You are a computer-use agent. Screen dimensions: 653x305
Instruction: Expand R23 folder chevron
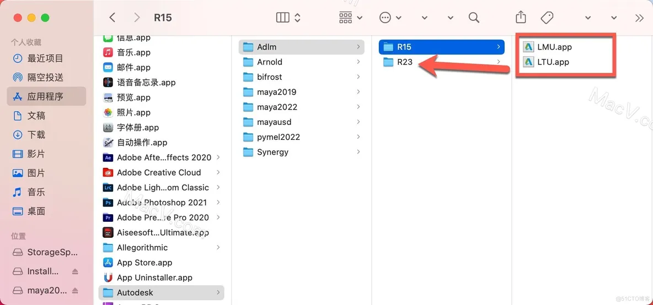tap(499, 62)
